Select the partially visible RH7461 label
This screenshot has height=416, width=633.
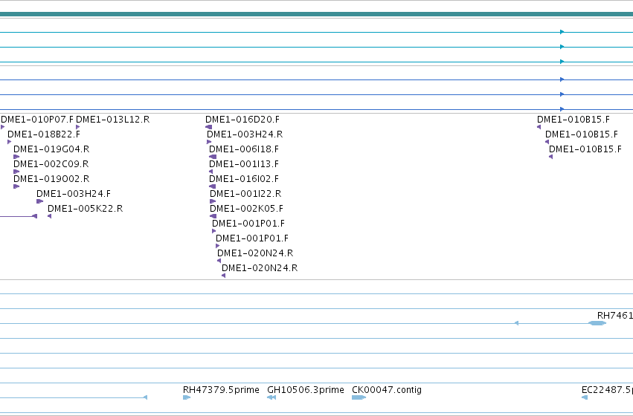point(615,315)
